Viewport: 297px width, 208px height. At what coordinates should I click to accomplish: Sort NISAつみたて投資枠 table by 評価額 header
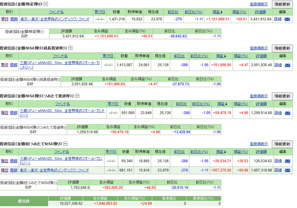pos(261,104)
